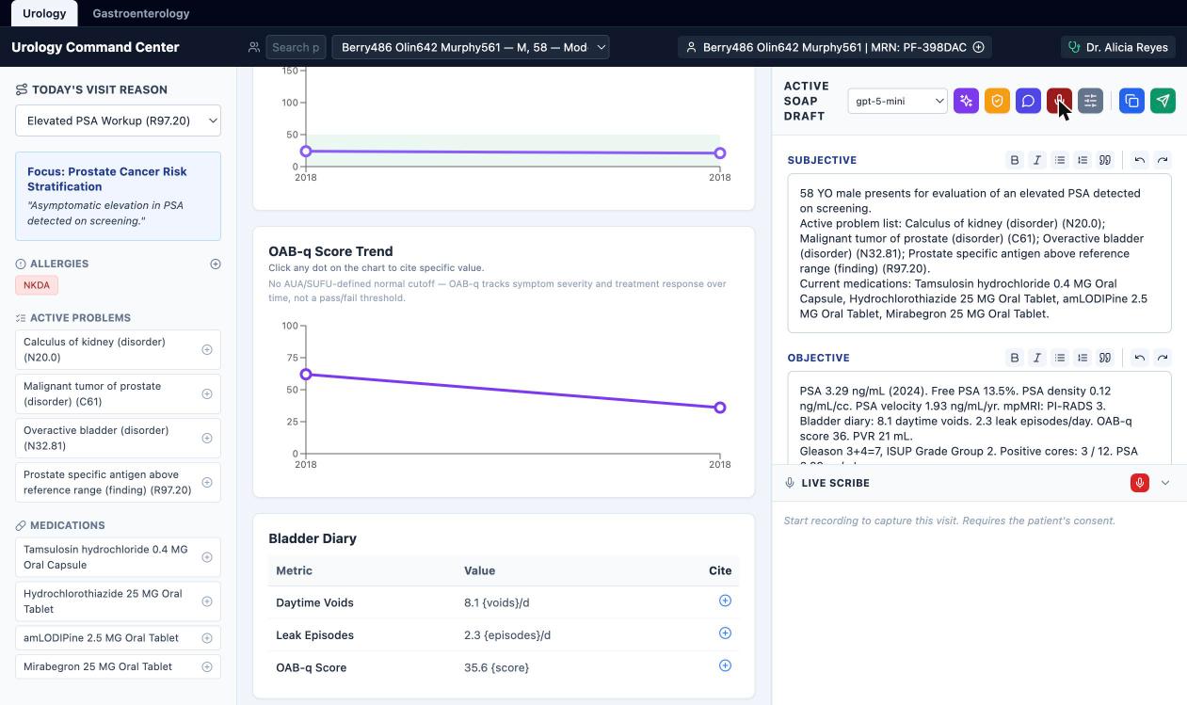Toggle blockquote in the Objective editor
The image size is (1187, 705).
click(1105, 358)
